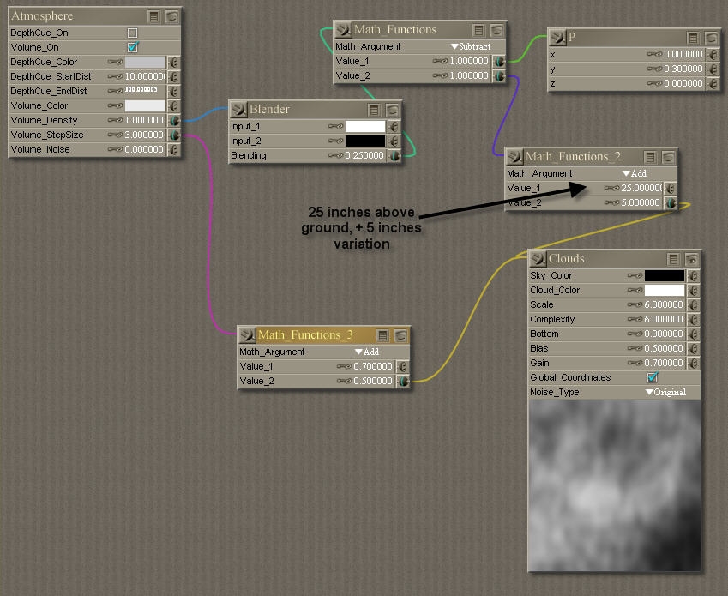Toggle the P node output window icon
Viewport: 728px width, 596px height.
pyautogui.click(x=693, y=38)
